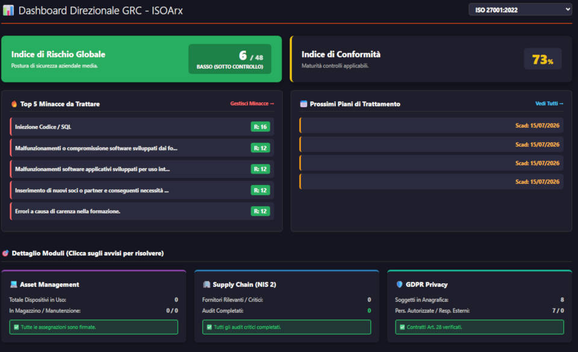The width and height of the screenshot is (578, 352).
Task: Click Audit Completati label
Action: click(223, 310)
